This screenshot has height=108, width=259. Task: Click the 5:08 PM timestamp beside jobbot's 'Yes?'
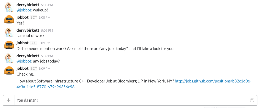(x=45, y=18)
